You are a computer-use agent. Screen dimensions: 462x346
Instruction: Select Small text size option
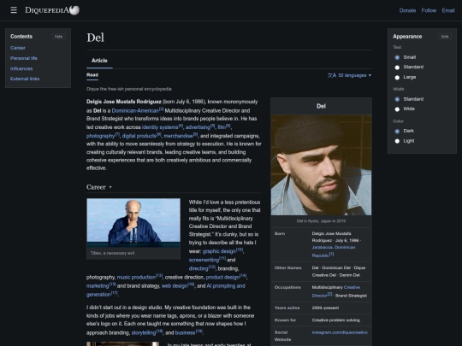[x=397, y=57]
